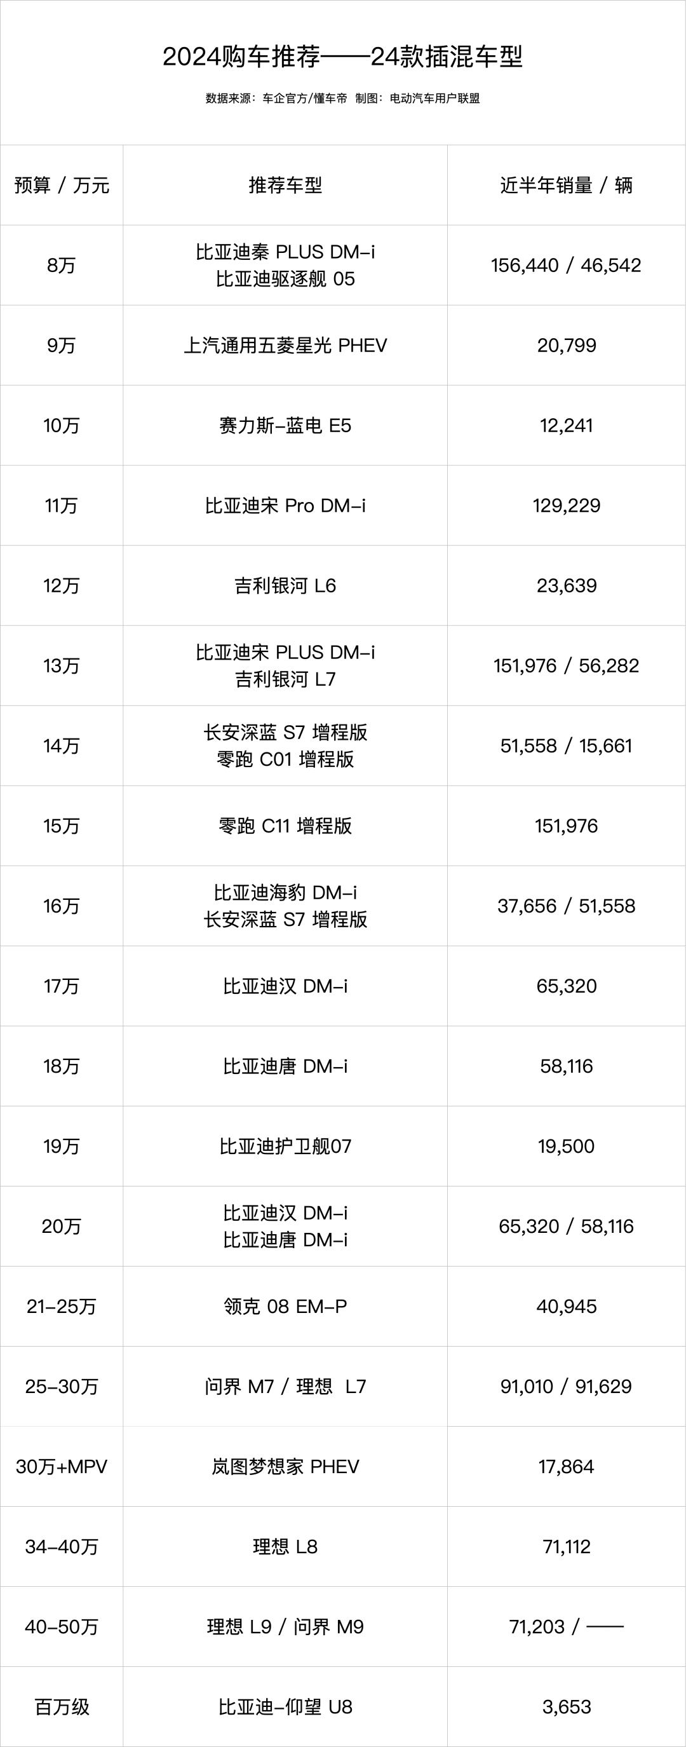The height and width of the screenshot is (1747, 686).
Task: Click the sales figure 37,656 / 51,558
Action: pos(567,906)
